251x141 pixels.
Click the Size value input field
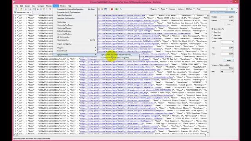pyautogui.click(x=227, y=54)
